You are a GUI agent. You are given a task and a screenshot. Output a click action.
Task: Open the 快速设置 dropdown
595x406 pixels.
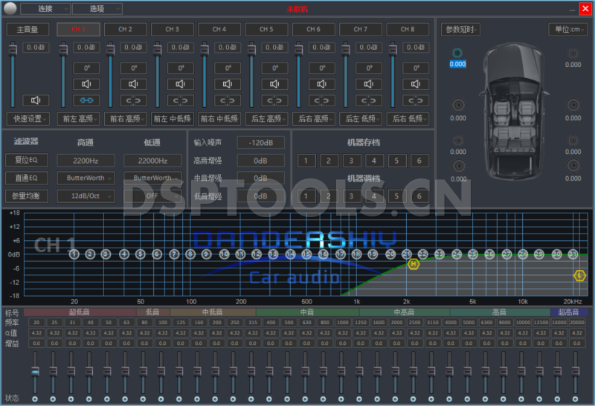[28, 118]
